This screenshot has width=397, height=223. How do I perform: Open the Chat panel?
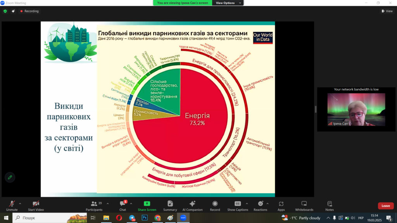click(123, 206)
